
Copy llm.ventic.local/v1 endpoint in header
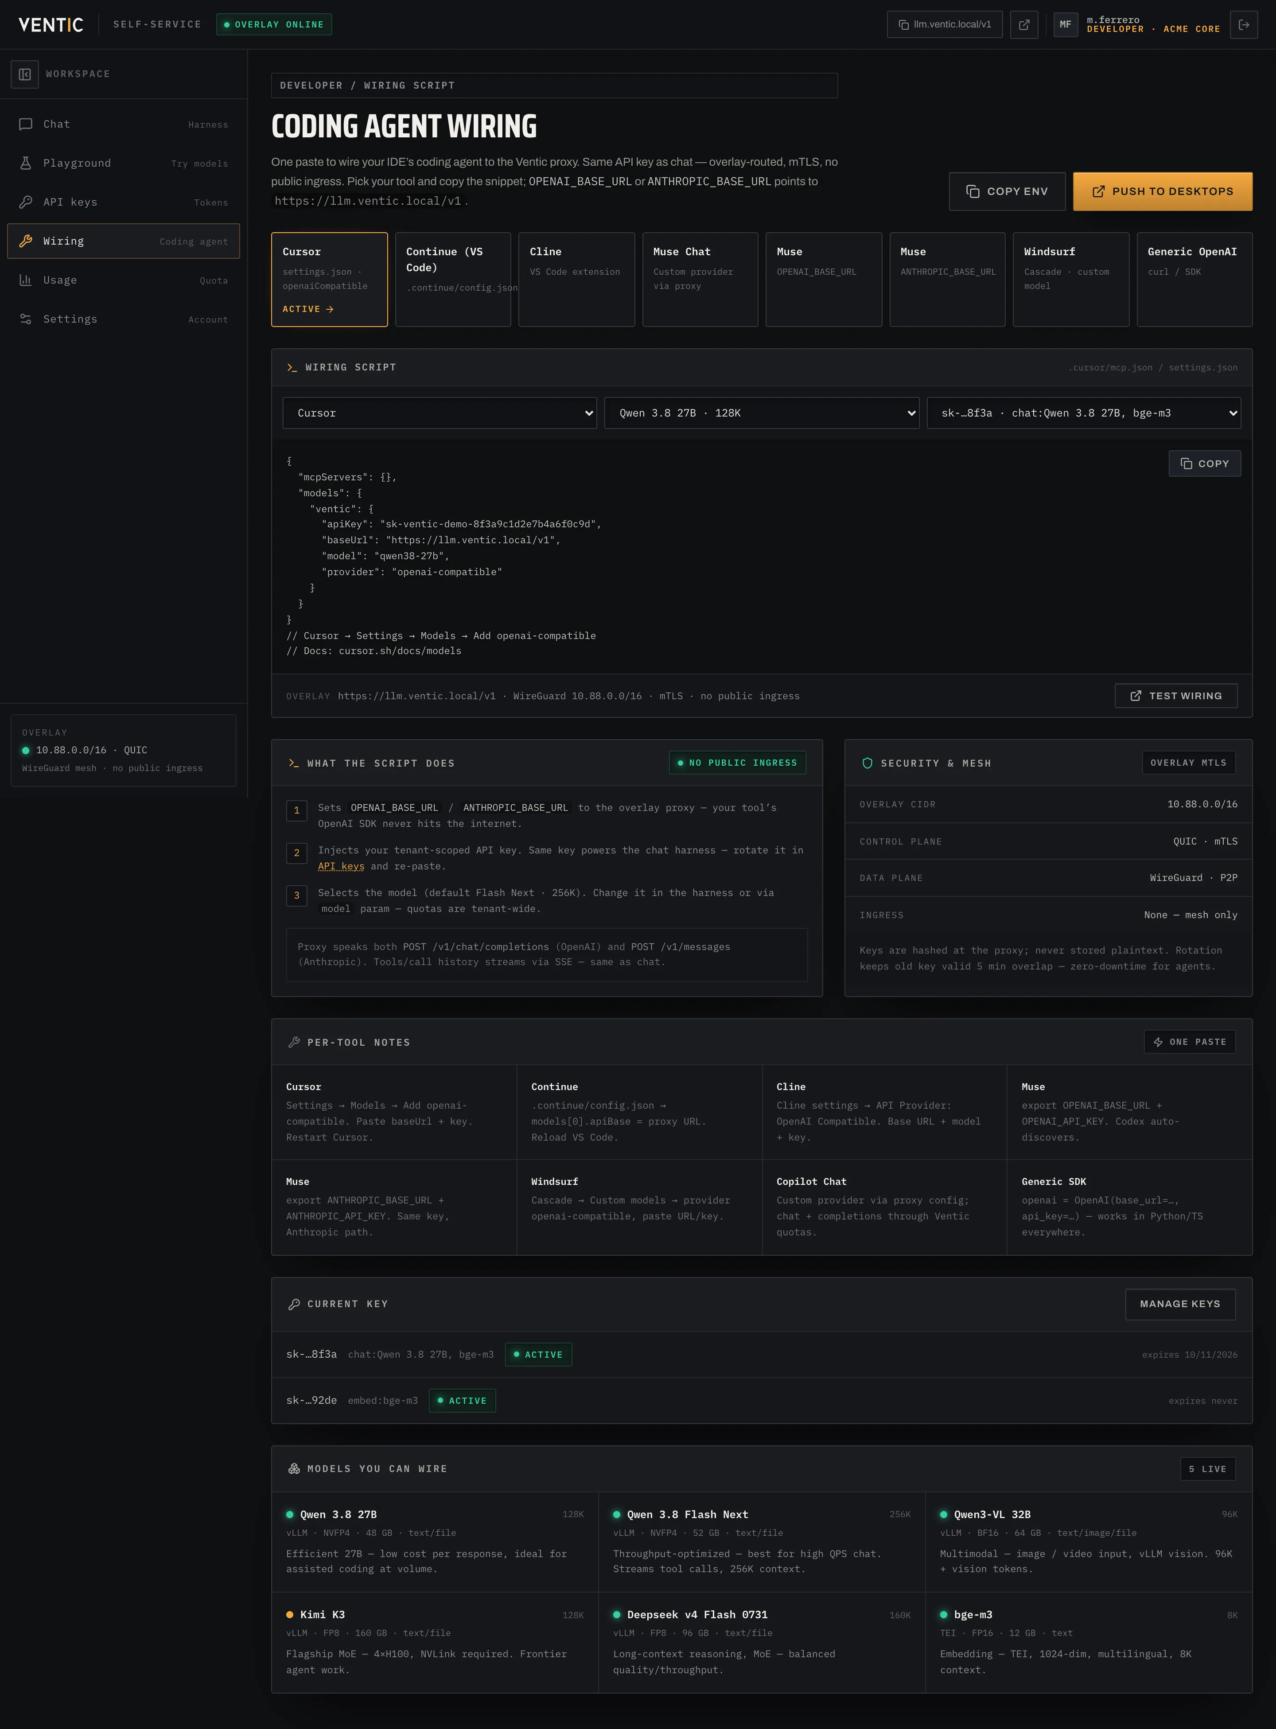pyautogui.click(x=945, y=25)
